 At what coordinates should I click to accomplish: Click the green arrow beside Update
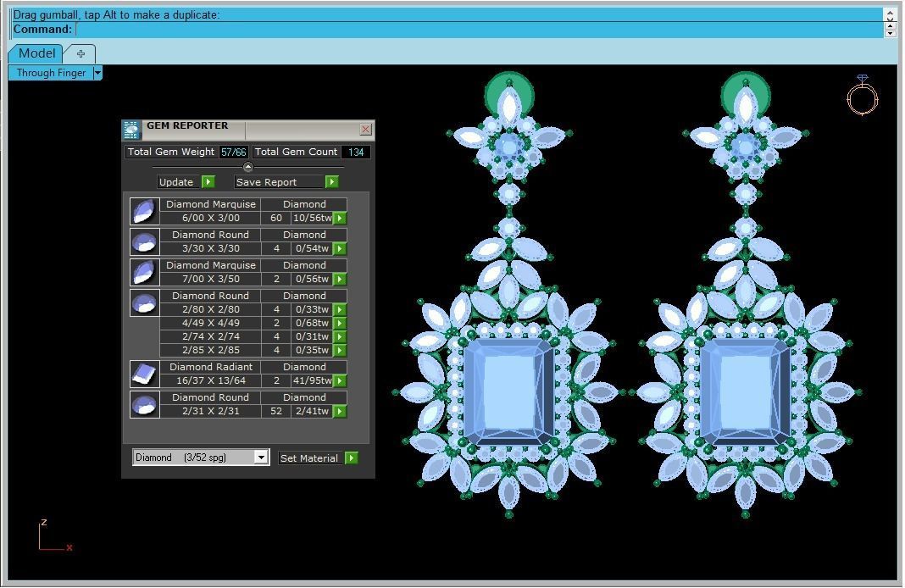click(x=208, y=182)
